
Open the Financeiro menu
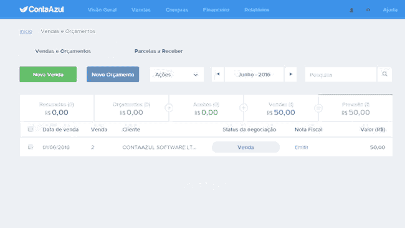(216, 10)
